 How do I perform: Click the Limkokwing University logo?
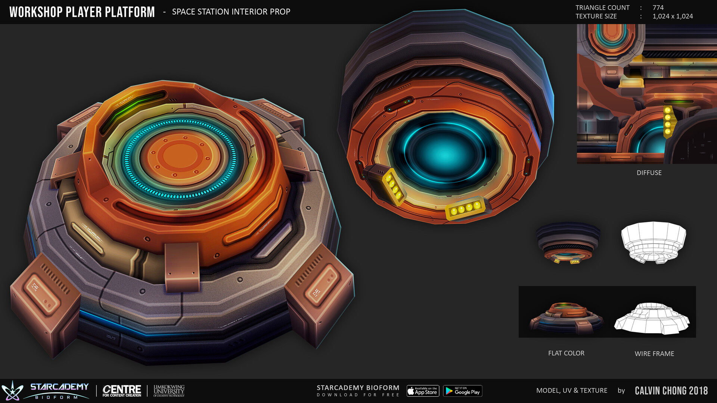tap(169, 391)
